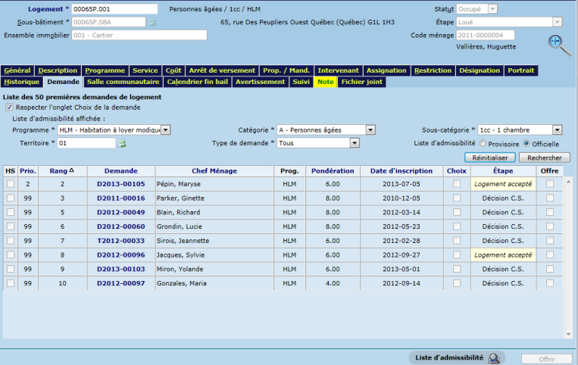Screen dimensions: 578x365
Task: Open the Catégorie dropdown
Action: pyautogui.click(x=370, y=129)
